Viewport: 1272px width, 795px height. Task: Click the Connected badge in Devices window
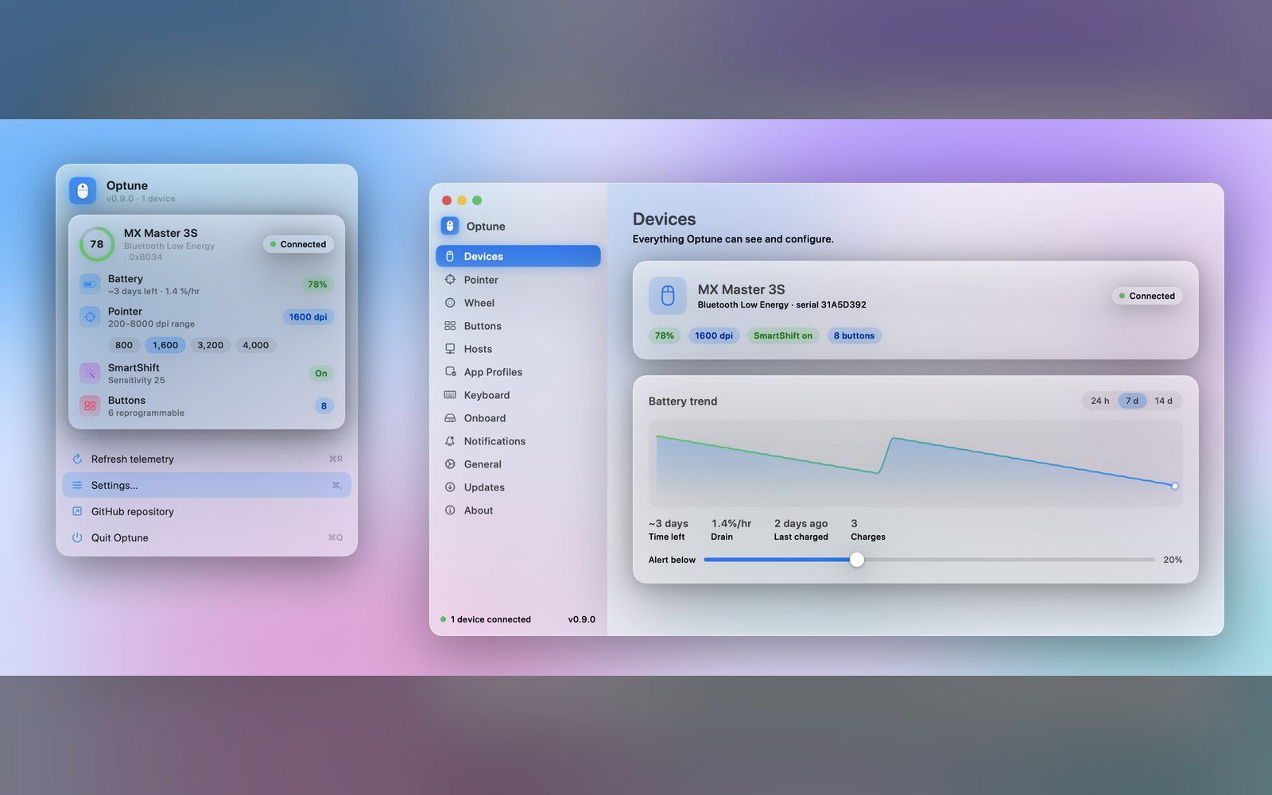pyautogui.click(x=1147, y=296)
